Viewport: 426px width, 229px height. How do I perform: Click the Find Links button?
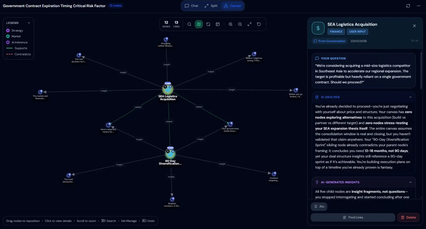pyautogui.click(x=353, y=217)
